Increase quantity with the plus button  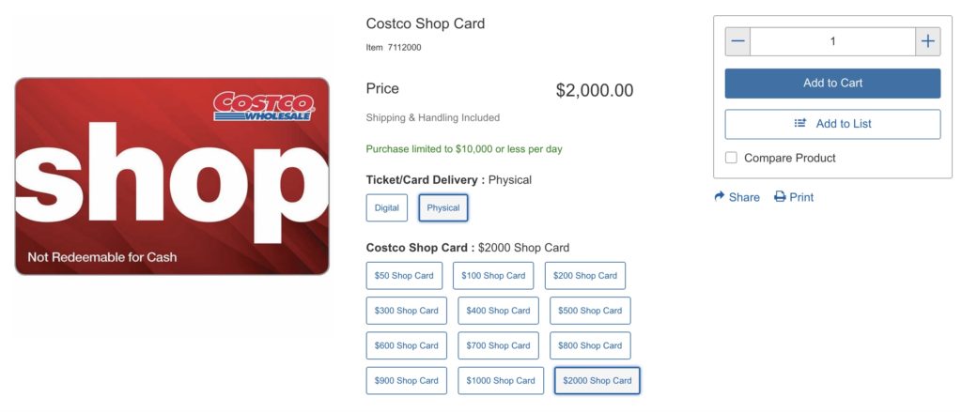[x=927, y=41]
